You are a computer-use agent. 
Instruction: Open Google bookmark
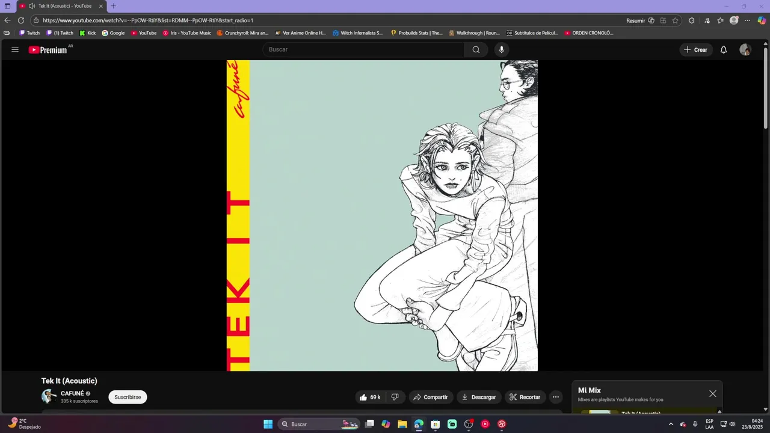tap(113, 33)
